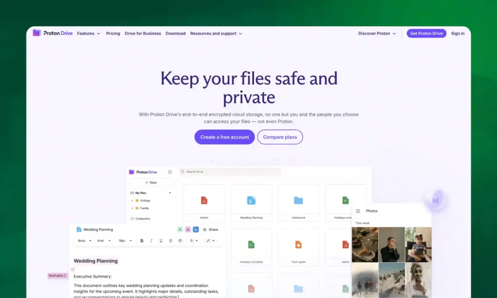The image size is (497, 298).
Task: Open the green spreadsheet labeled Holidays schedule
Action: (251, 245)
